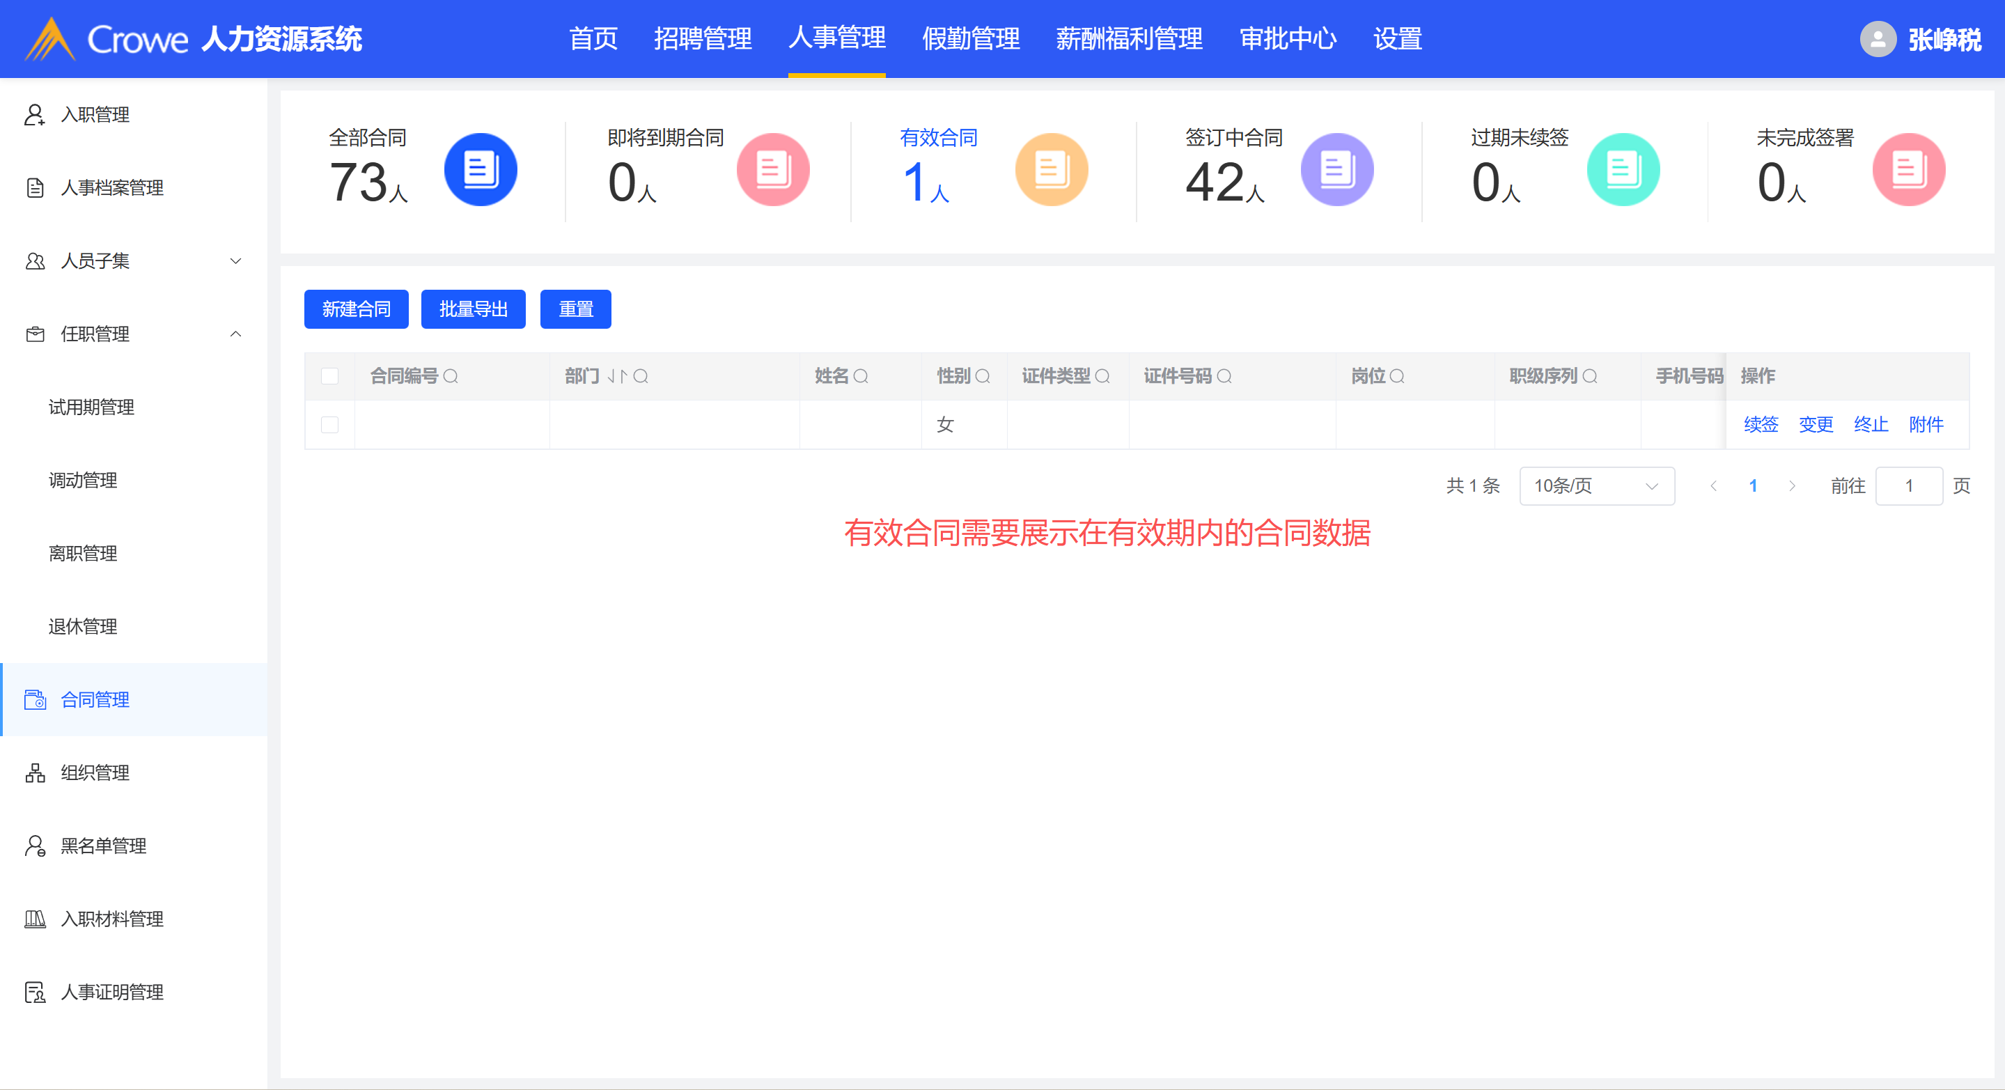
Task: Click the purple 签订中合同 document icon
Action: (1336, 170)
